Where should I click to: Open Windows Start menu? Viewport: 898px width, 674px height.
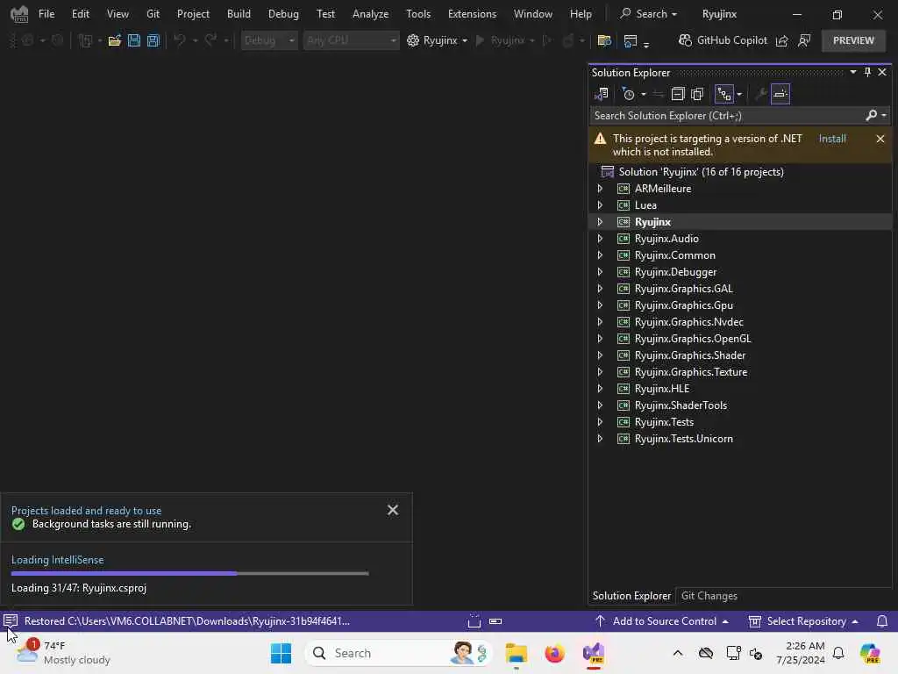[281, 653]
